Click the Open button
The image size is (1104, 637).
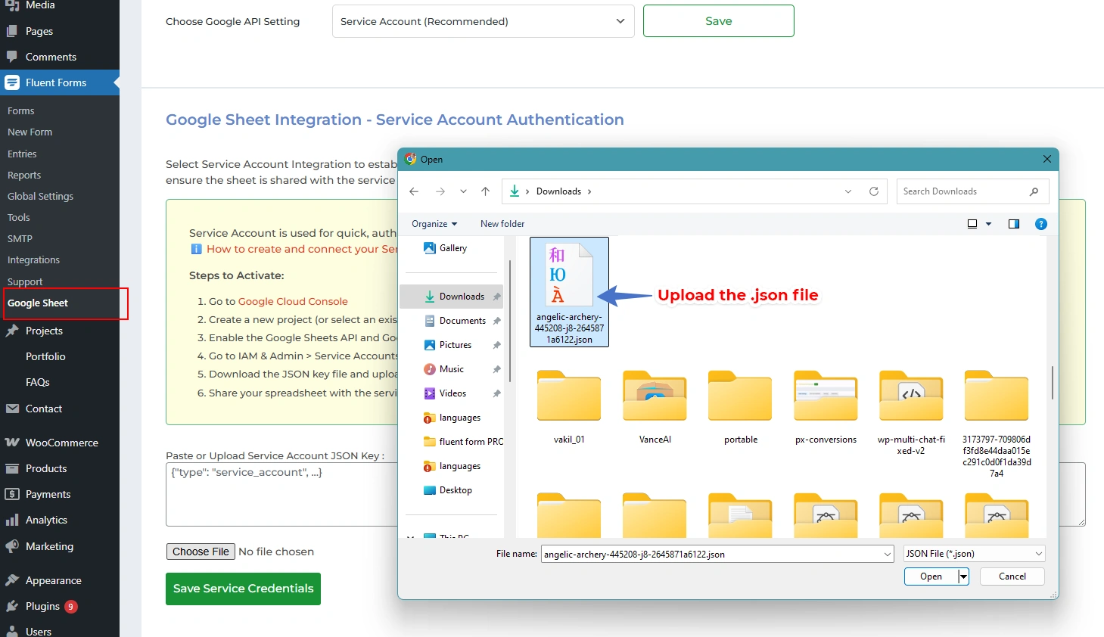click(x=931, y=576)
